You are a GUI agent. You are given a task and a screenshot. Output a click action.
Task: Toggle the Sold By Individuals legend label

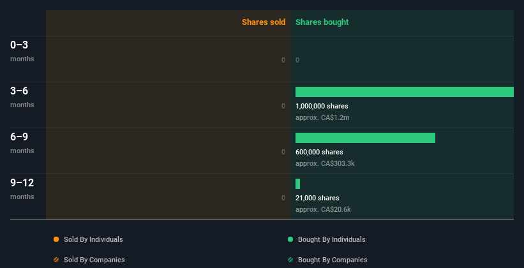93,239
